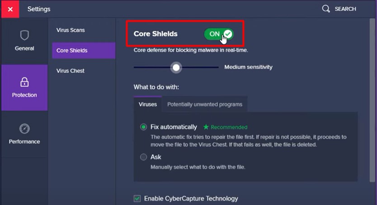Screen dimensions: 377x205
Task: Select the Fix automatically radio option
Action: [x=144, y=127]
